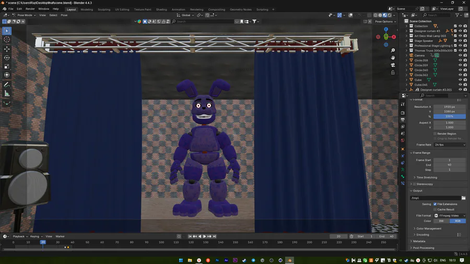Open the Bone properties tab
470x264 pixels.
tap(403, 176)
